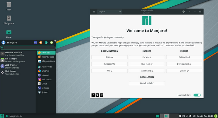The width and height of the screenshot is (218, 118).
Task: Click the shield update notifier tray icon
Action: [x=180, y=116]
